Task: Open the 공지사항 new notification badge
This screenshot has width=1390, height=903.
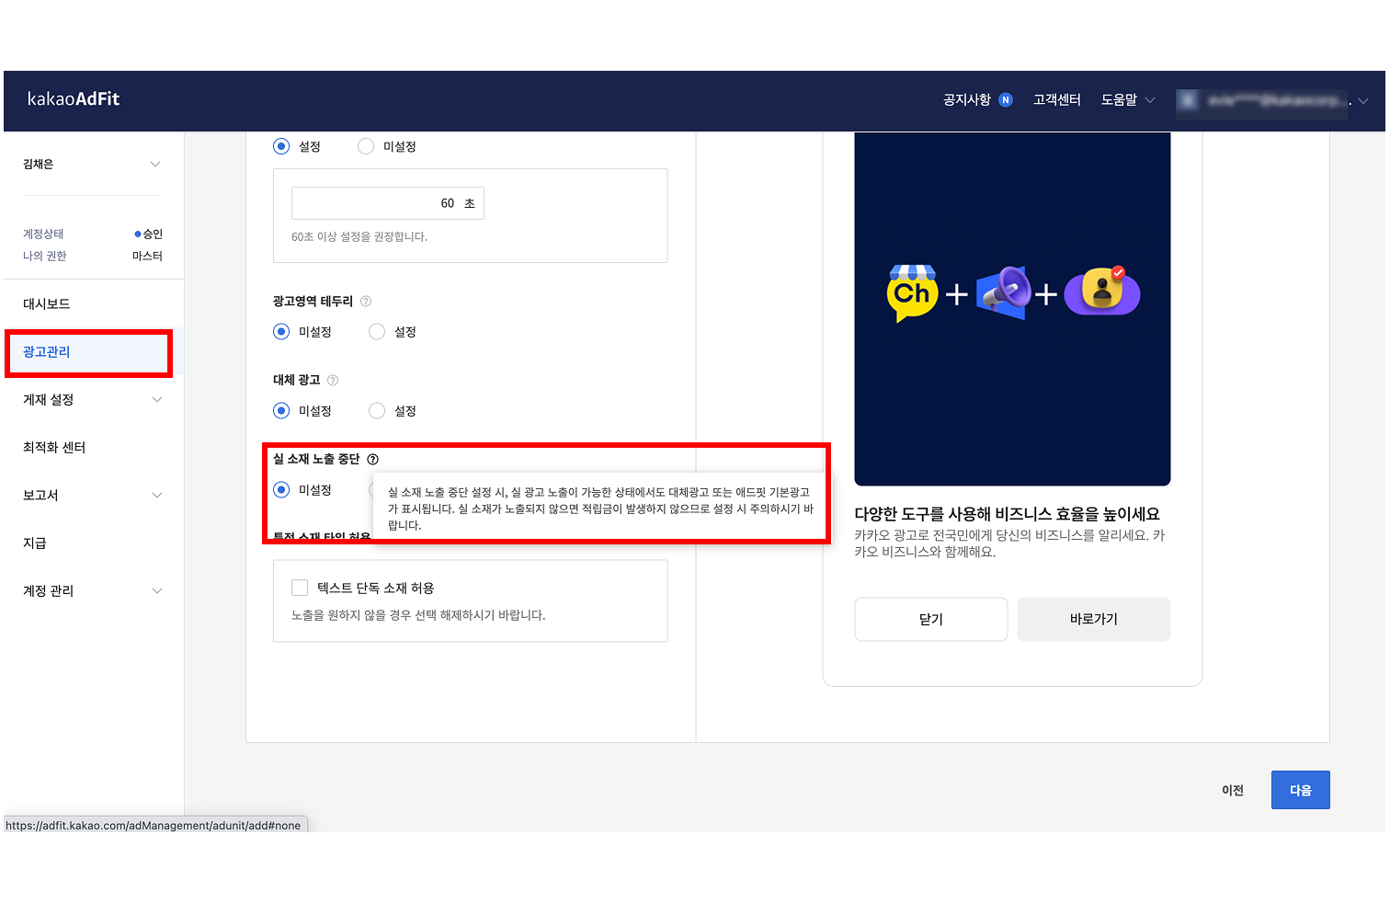Action: (1006, 100)
